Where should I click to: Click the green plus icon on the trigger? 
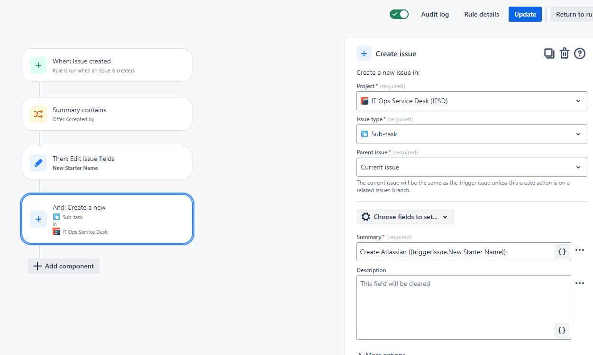point(38,65)
